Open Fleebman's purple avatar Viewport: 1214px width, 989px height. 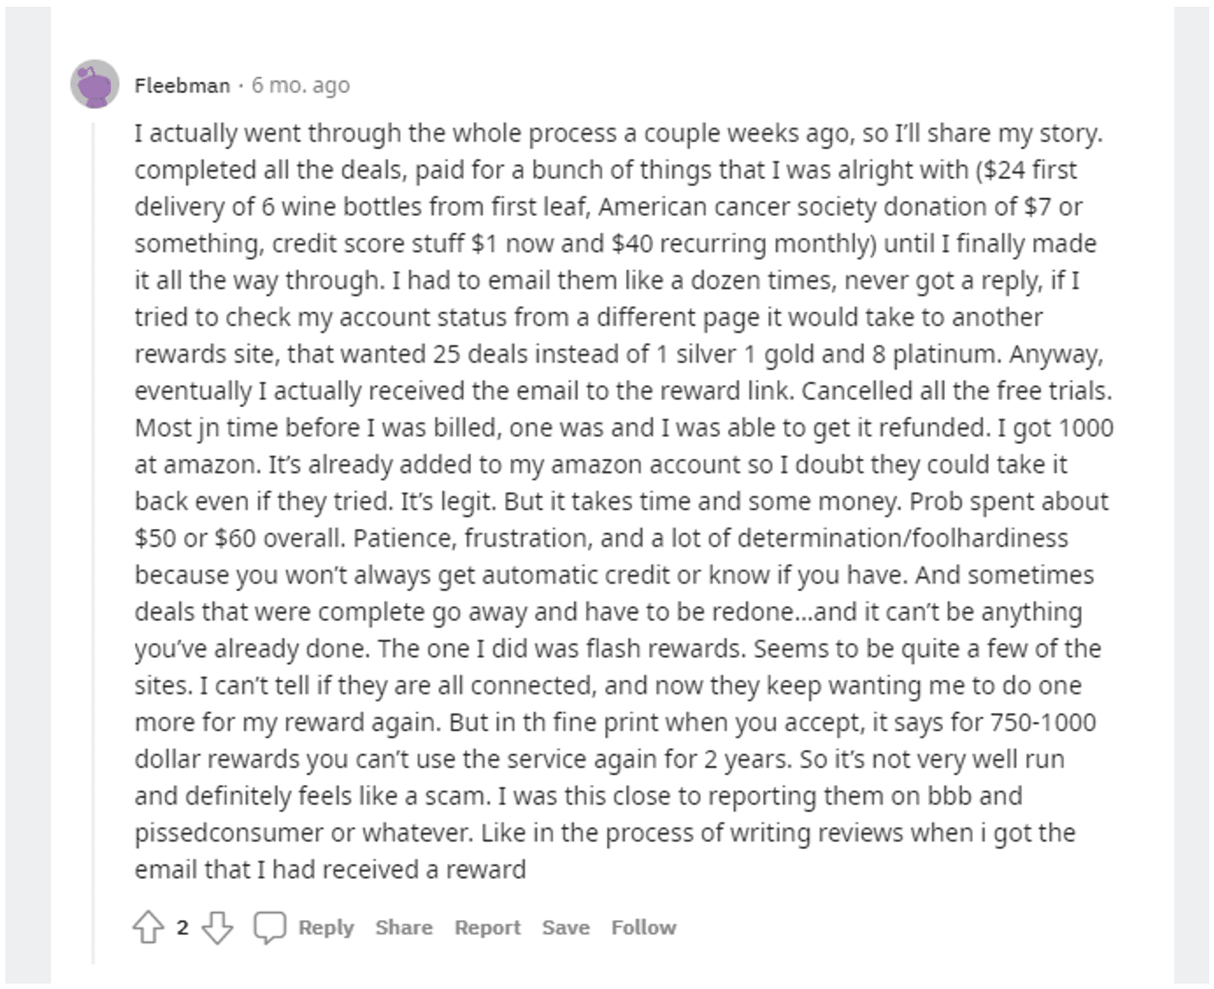coord(95,84)
